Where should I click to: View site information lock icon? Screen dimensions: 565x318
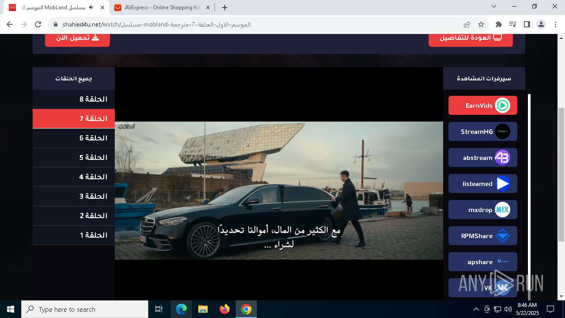coord(56,24)
